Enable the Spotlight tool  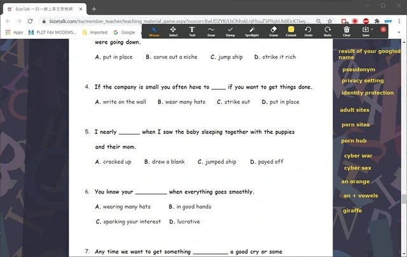[252, 31]
